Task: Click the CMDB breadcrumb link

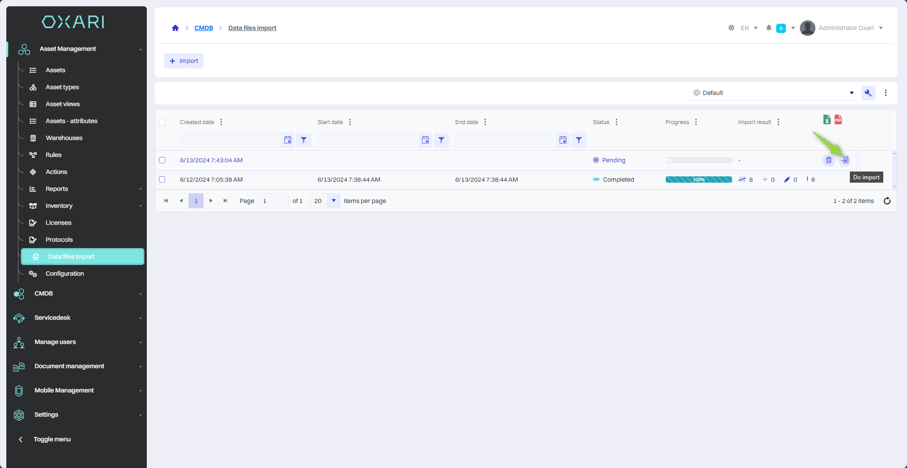Action: (203, 28)
